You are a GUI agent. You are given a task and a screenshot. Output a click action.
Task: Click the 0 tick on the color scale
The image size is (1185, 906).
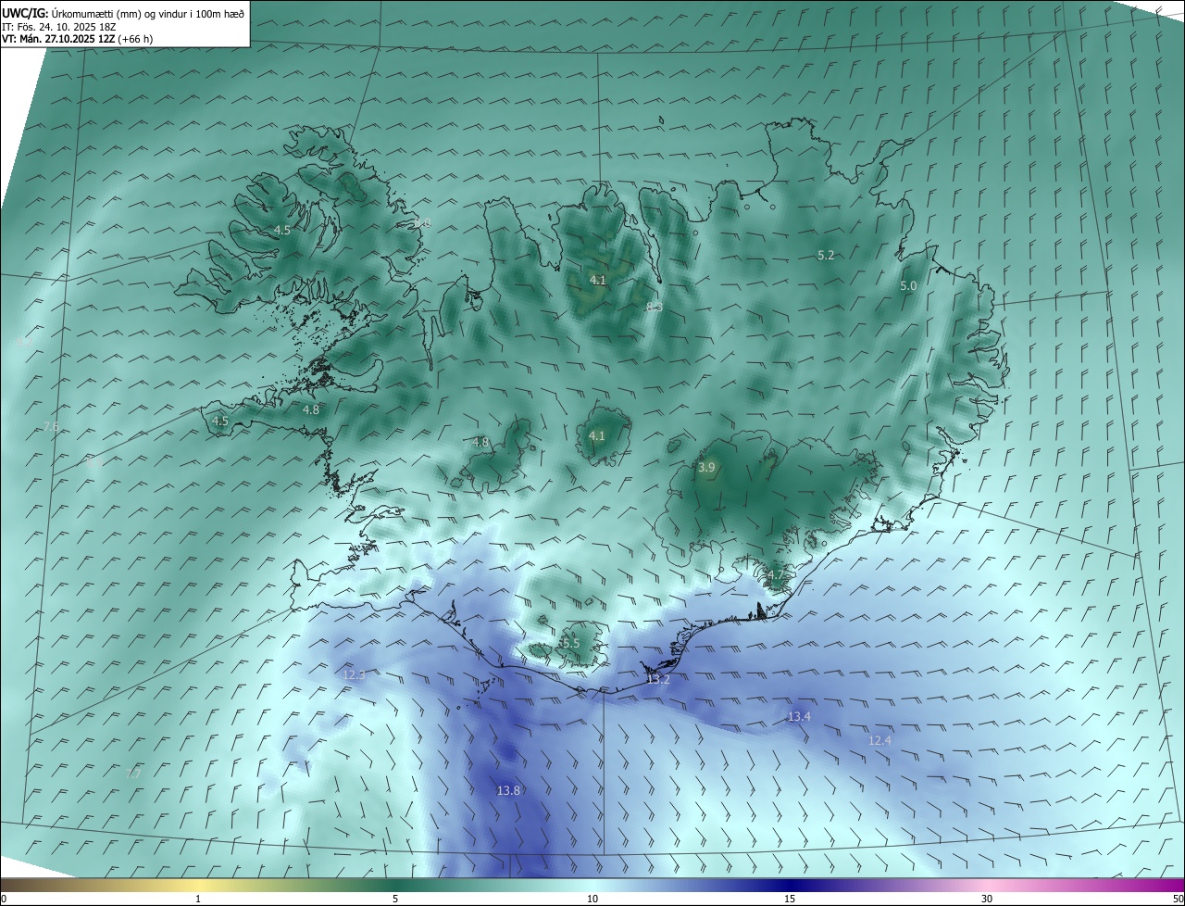(4, 899)
